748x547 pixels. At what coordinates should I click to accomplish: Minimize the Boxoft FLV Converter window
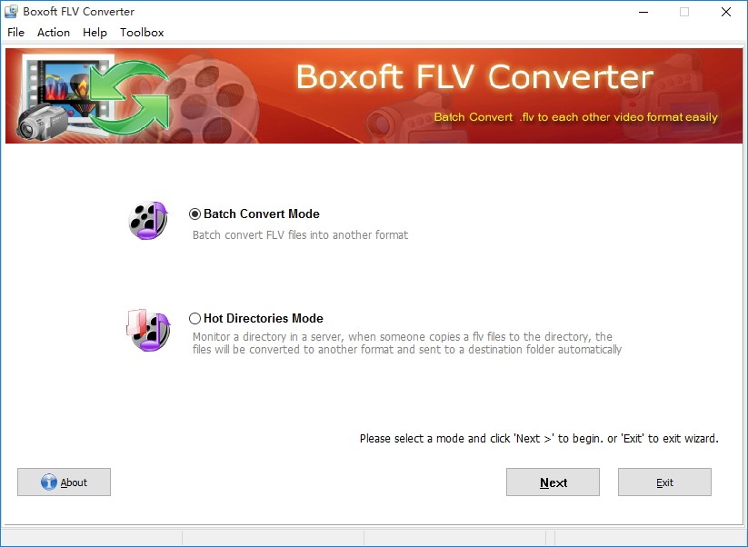pos(643,12)
